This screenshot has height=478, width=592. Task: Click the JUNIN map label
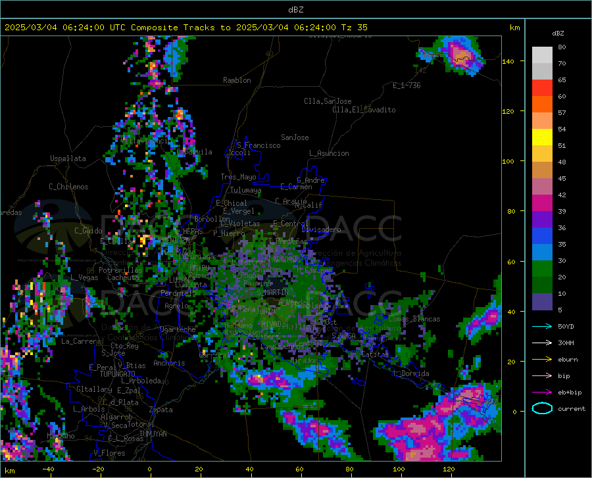click(x=266, y=311)
